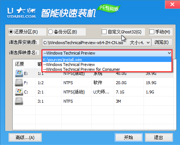The width and height of the screenshot is (180, 145).
Task: Click NTFS(活动) in the C: row
Action: (x=74, y=92)
